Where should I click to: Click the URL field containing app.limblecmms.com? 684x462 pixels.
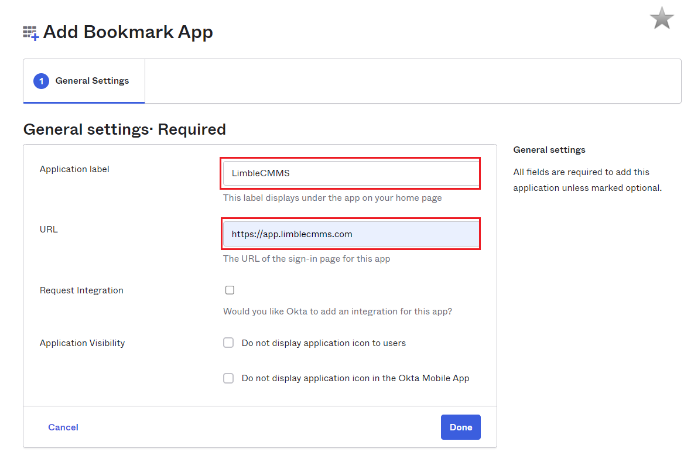pyautogui.click(x=350, y=233)
